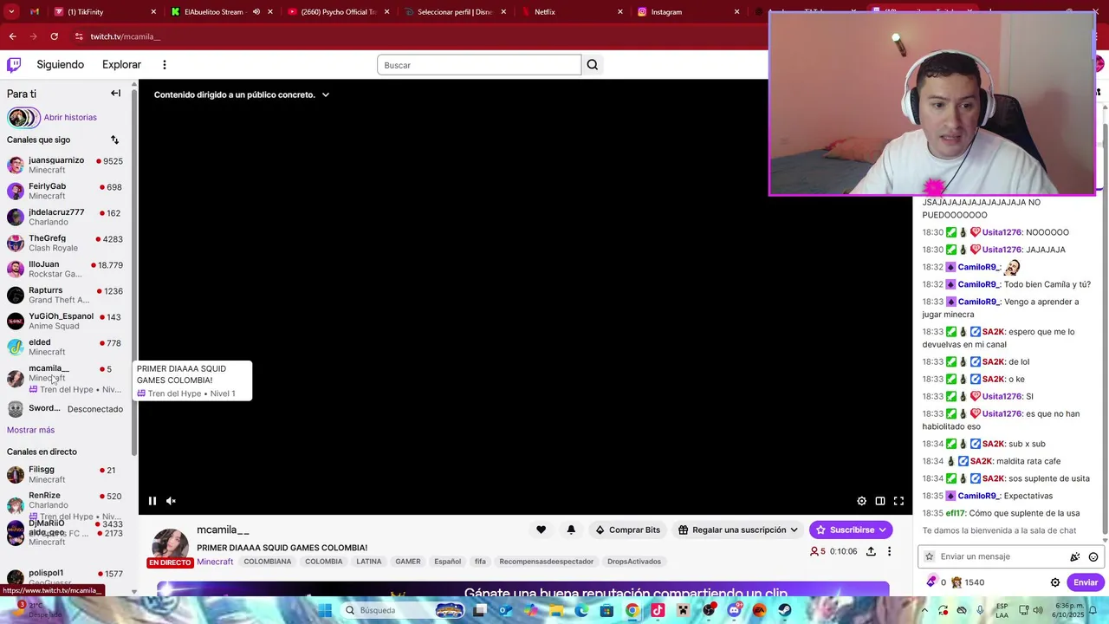Viewport: 1109px width, 624px height.
Task: Open elded channel in the sidebar
Action: tap(66, 347)
